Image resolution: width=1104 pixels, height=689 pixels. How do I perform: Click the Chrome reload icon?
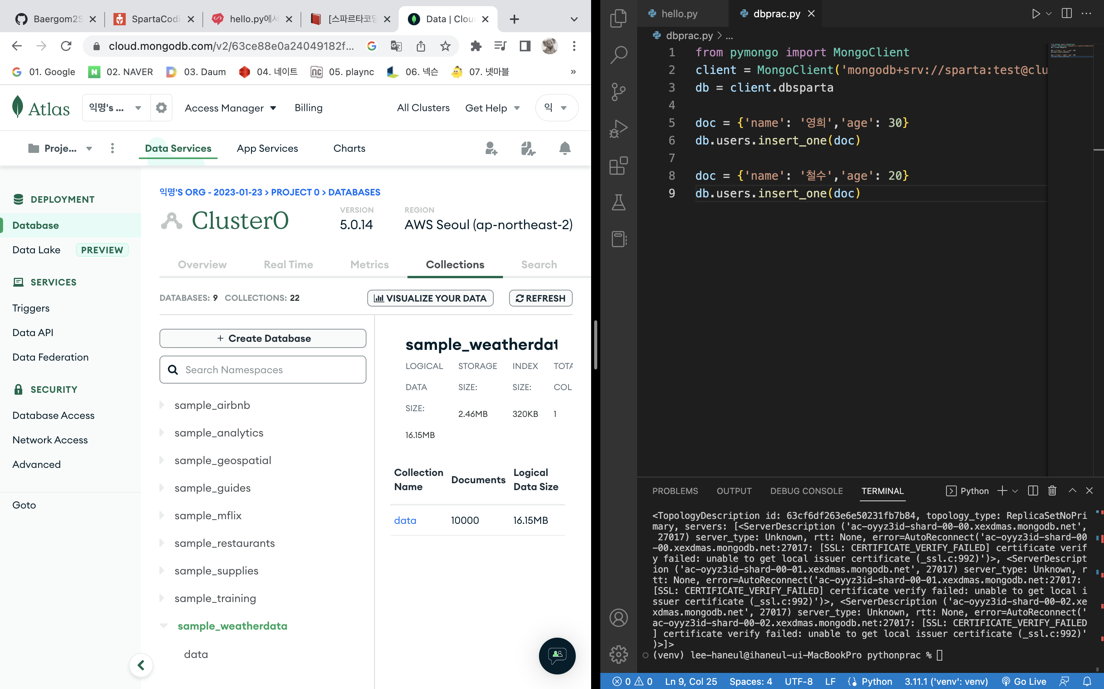pos(66,46)
